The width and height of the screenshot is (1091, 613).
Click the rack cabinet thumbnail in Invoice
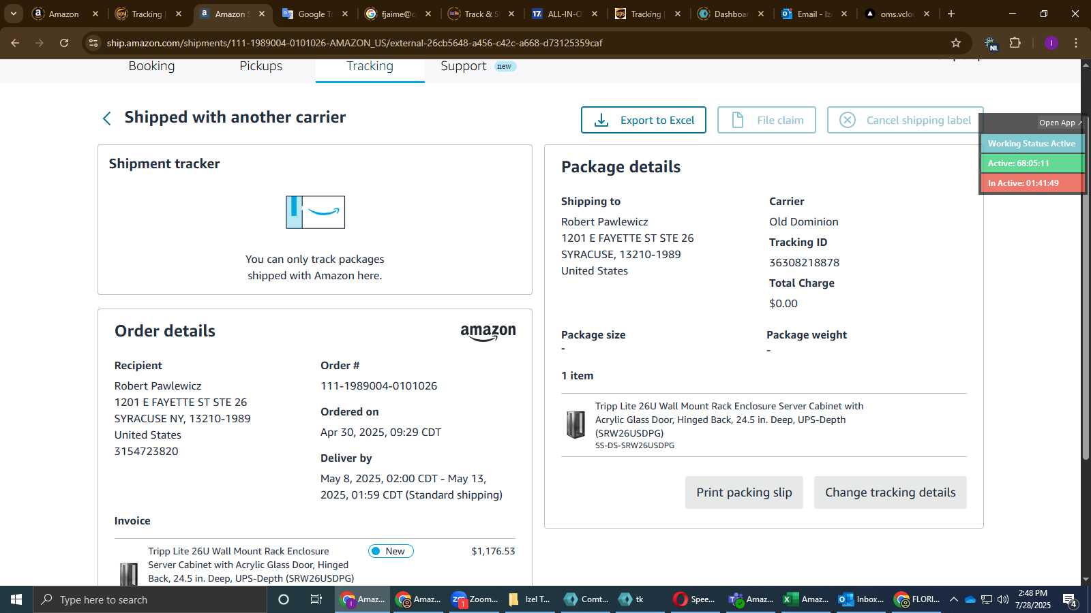click(129, 573)
